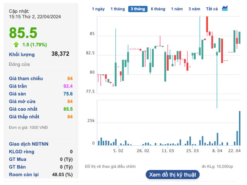
Task: Click the Giá sàn value 75.6
Action: coord(68,94)
